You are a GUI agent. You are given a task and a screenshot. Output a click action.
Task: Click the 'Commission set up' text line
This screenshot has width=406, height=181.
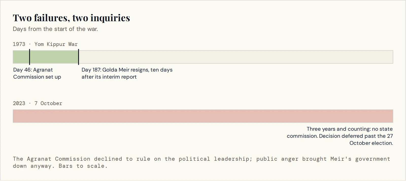[37, 77]
